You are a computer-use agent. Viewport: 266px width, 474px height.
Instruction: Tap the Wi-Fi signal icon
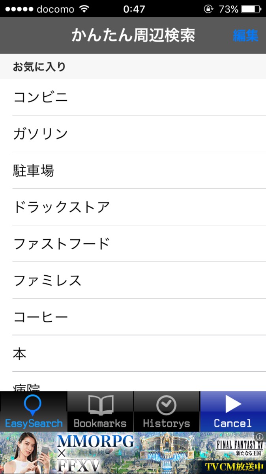84,9
